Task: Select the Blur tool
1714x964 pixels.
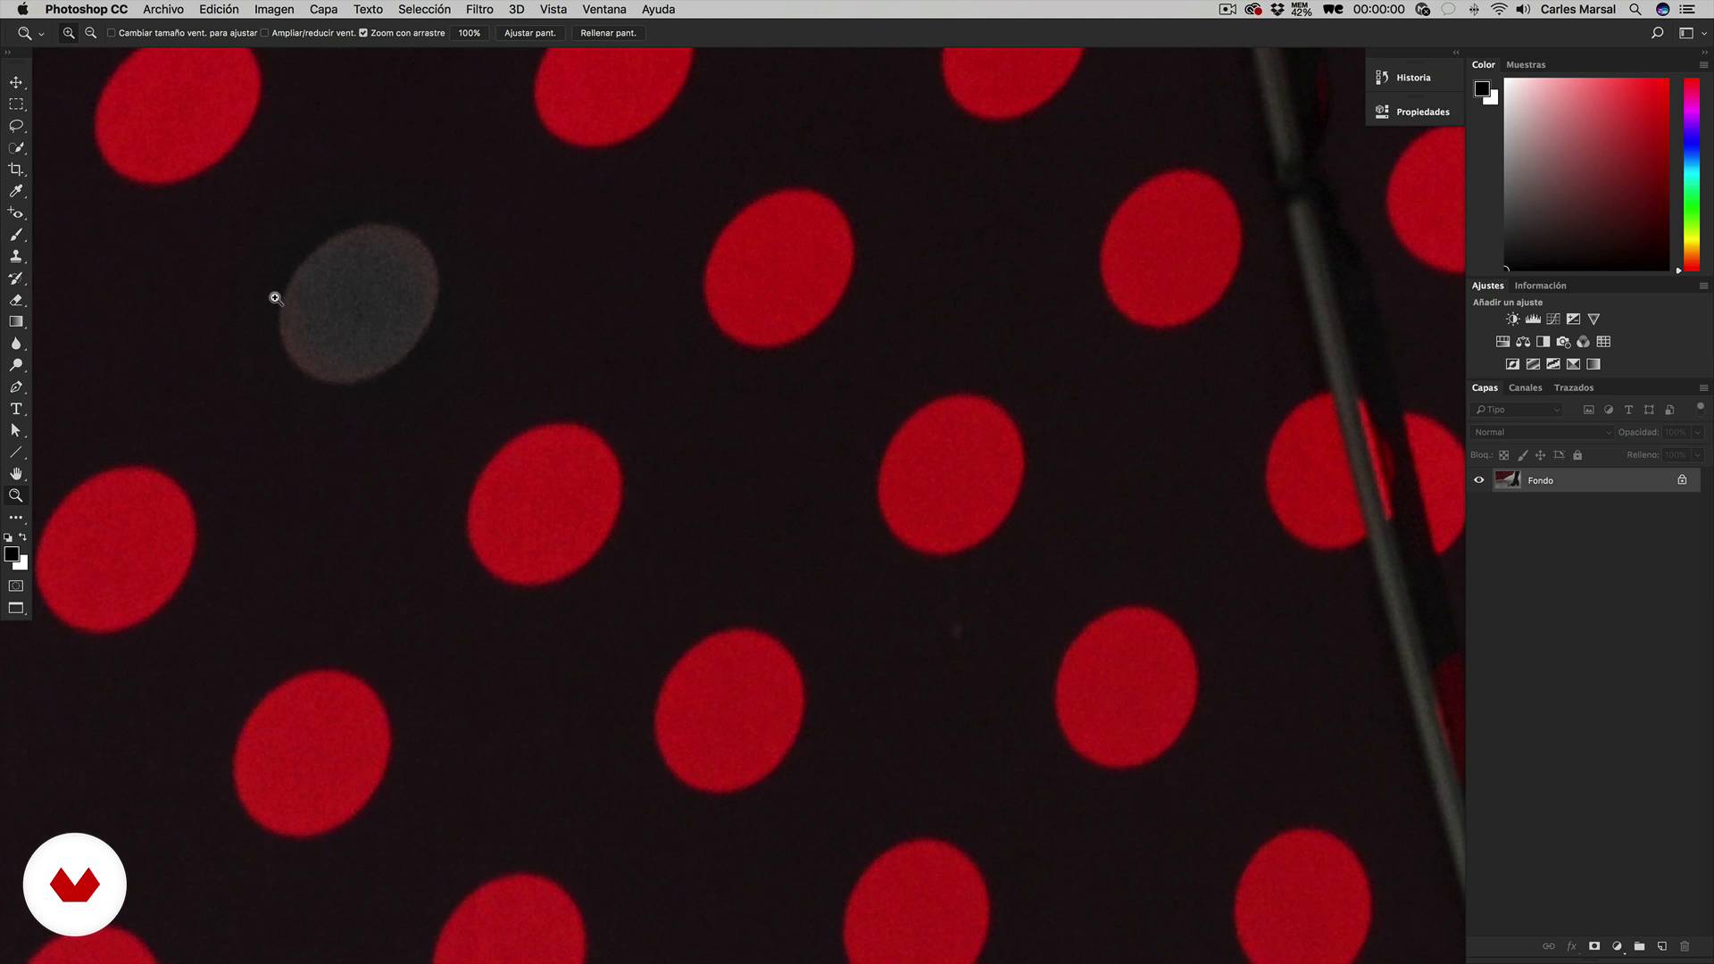Action: click(16, 344)
